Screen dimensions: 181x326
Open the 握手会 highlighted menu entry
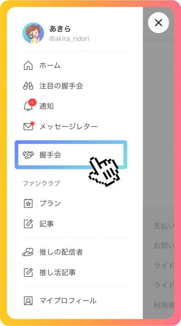click(71, 155)
